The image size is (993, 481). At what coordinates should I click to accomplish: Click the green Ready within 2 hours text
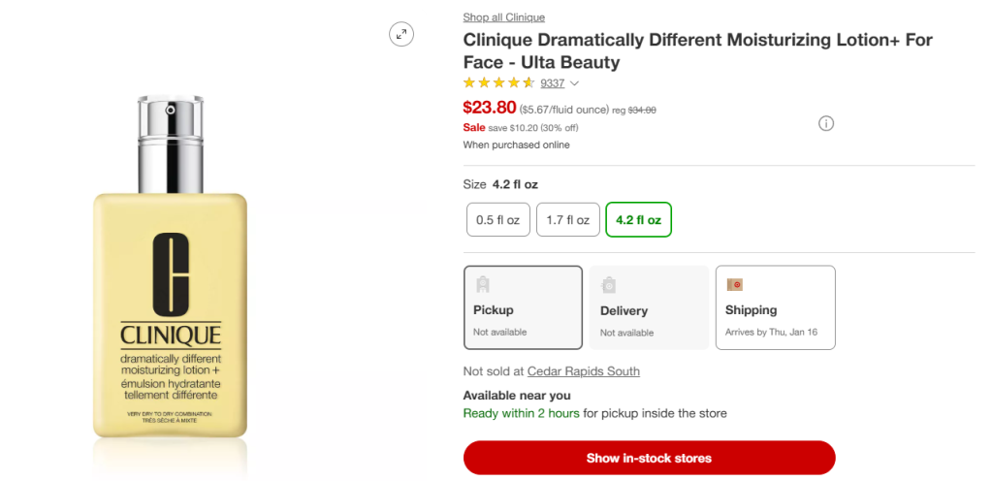click(x=521, y=413)
